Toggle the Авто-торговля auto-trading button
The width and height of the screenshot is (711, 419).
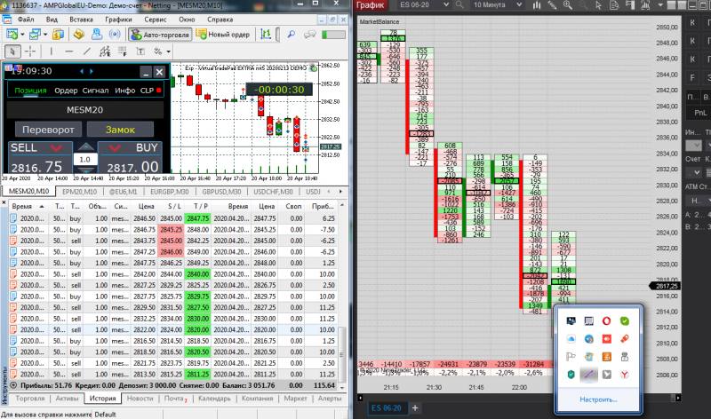[160, 35]
